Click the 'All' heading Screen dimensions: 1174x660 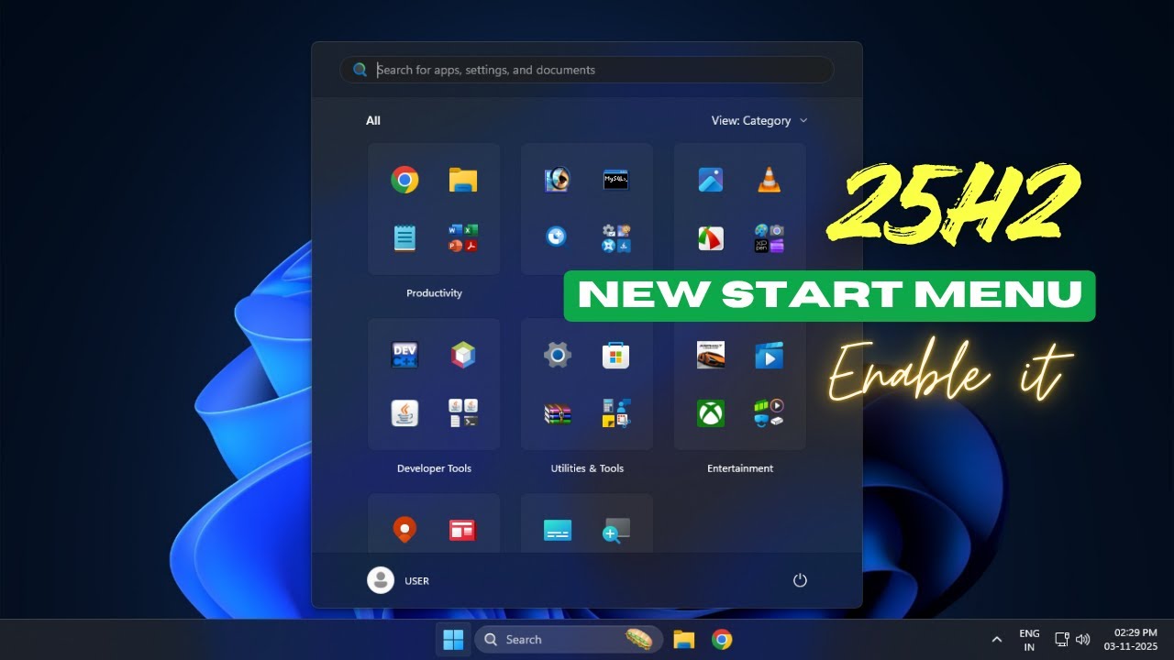coord(373,120)
